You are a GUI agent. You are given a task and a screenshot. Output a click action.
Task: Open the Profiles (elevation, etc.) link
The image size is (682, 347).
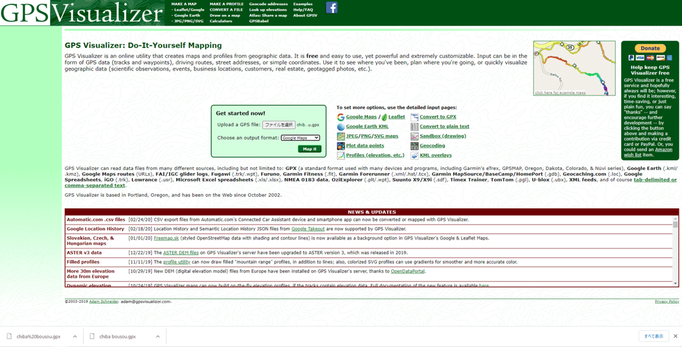coord(375,155)
